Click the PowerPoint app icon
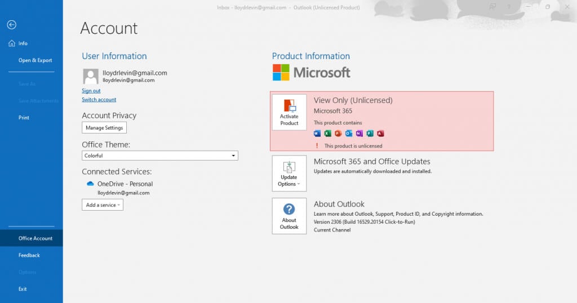 point(338,133)
